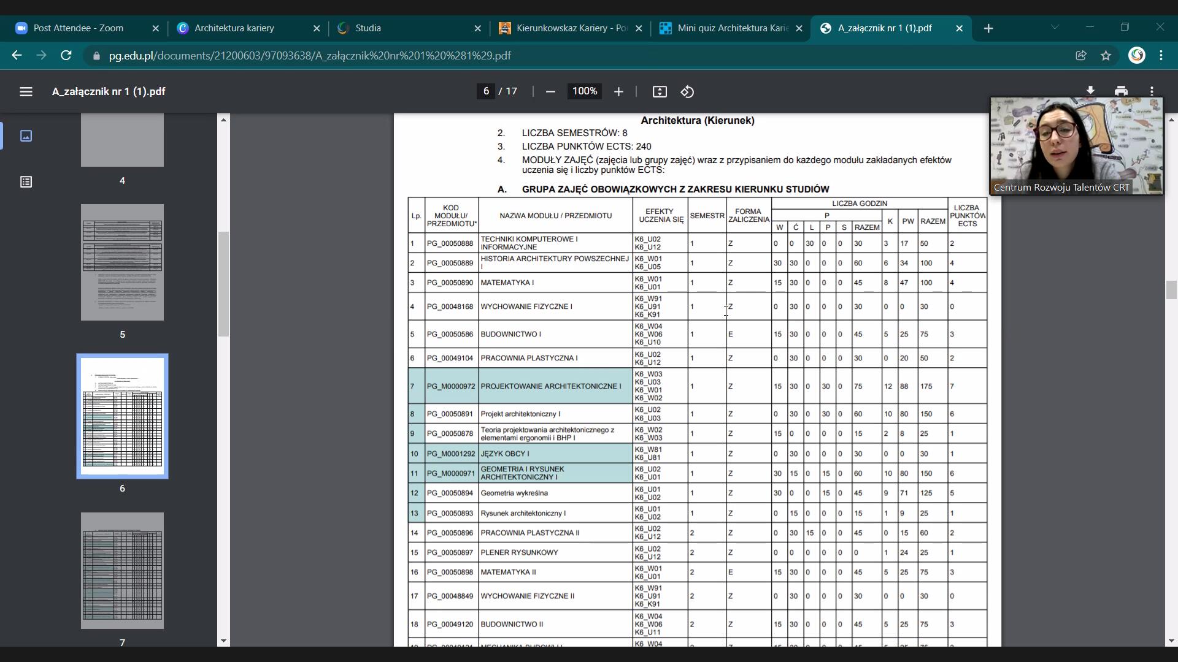Open the PDF viewer more actions menu

[1152, 91]
